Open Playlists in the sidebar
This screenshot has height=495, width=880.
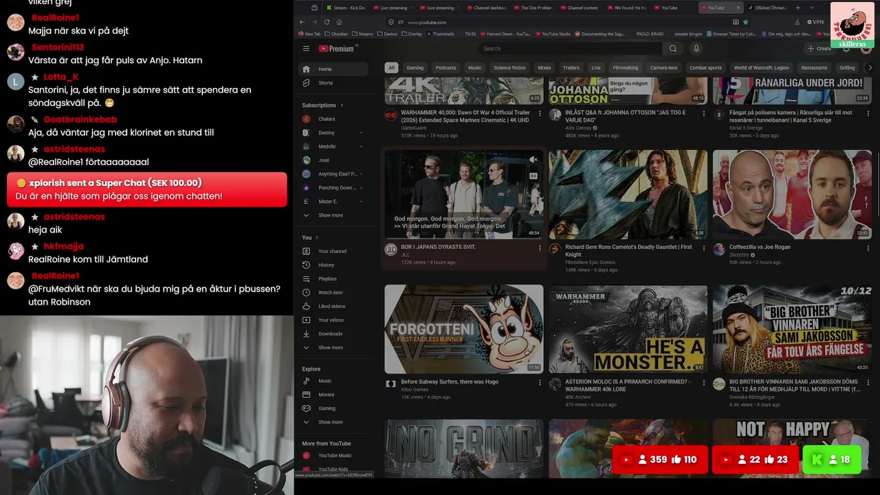tap(333, 279)
